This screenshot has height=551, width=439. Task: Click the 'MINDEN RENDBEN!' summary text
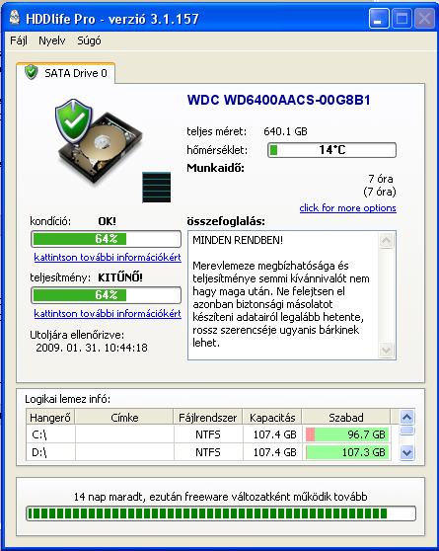coord(238,240)
